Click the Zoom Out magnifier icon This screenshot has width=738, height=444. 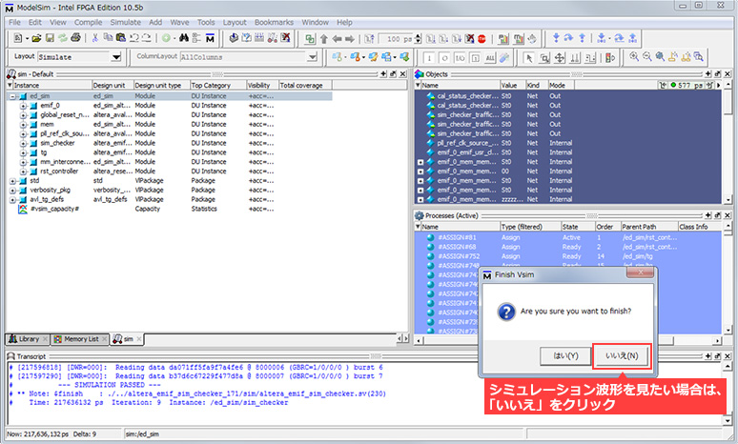(x=649, y=57)
